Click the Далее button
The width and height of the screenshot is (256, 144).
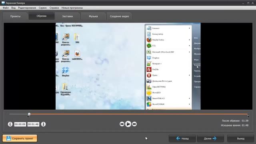[x=210, y=138]
